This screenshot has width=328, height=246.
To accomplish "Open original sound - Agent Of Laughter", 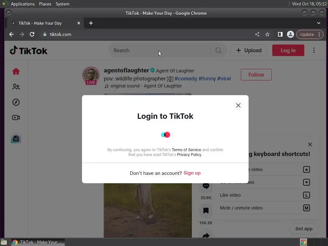I will tap(143, 86).
